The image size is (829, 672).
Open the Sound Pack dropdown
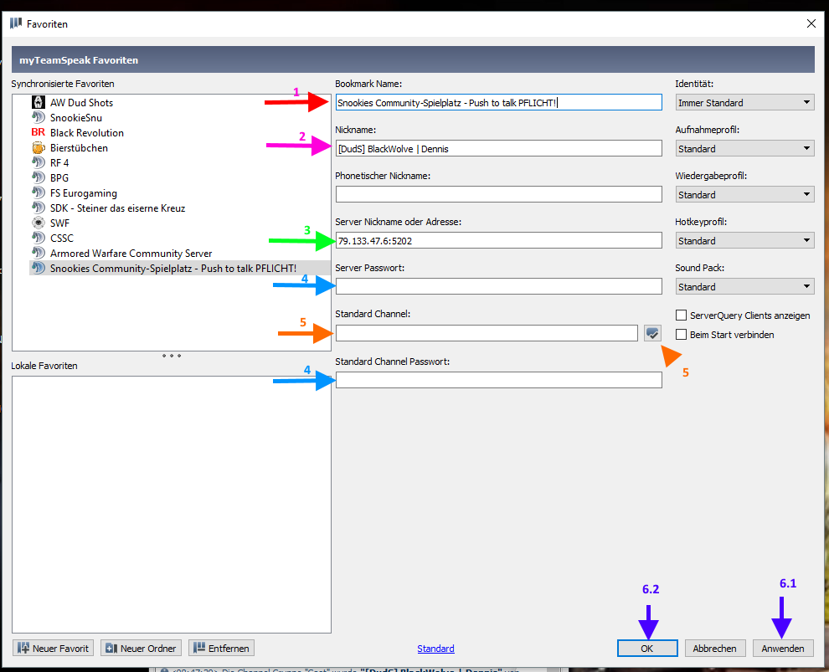(x=744, y=287)
